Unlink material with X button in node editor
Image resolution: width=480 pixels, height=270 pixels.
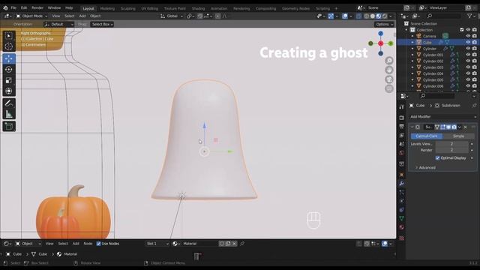pyautogui.click(x=234, y=244)
